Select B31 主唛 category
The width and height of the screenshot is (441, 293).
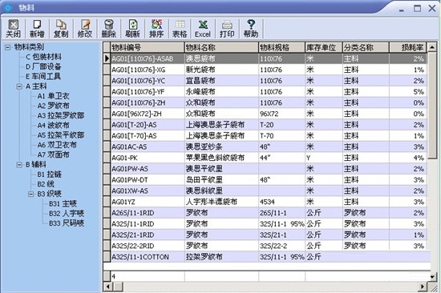coord(63,203)
